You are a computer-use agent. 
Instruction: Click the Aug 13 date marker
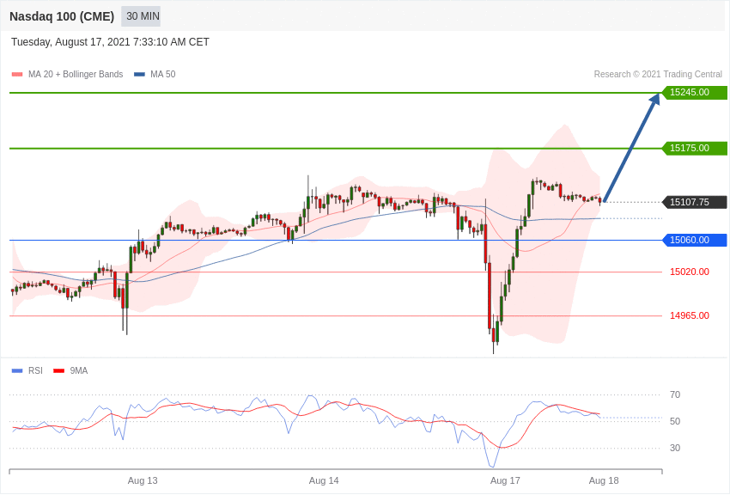[143, 480]
